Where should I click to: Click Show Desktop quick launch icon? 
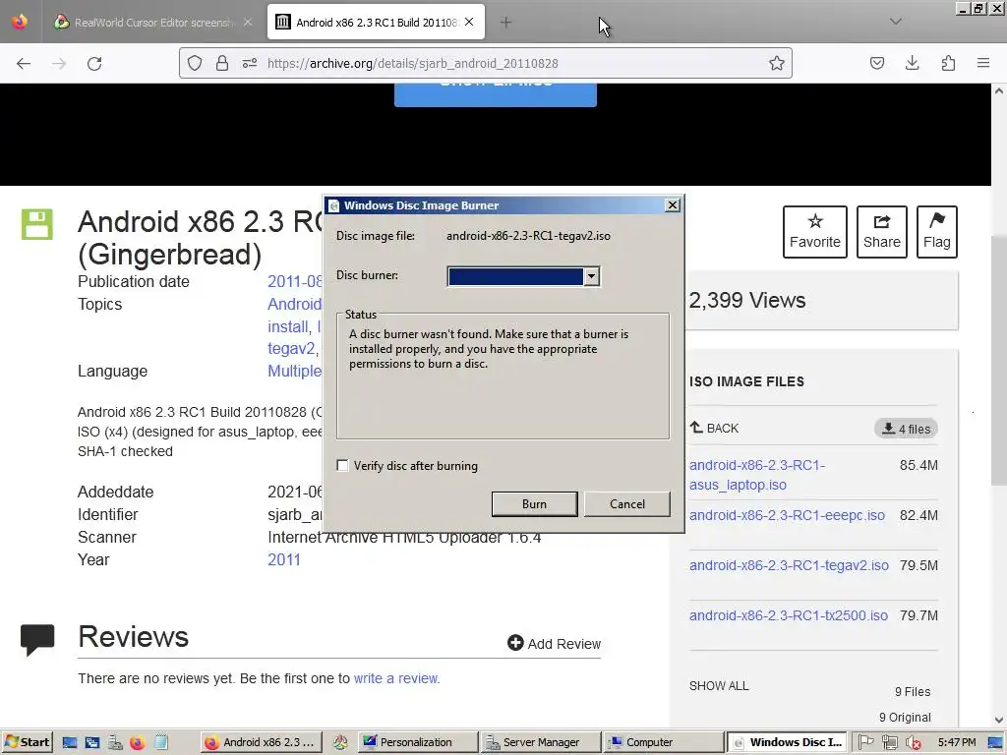click(x=70, y=743)
